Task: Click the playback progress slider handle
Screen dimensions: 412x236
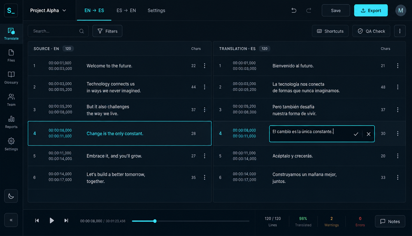Action: pyautogui.click(x=155, y=221)
